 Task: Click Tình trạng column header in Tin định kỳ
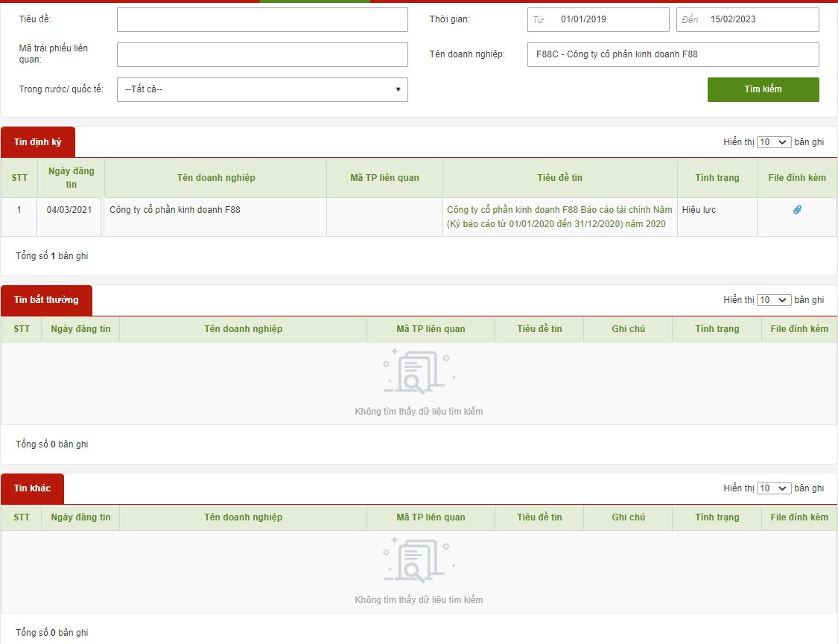point(717,178)
